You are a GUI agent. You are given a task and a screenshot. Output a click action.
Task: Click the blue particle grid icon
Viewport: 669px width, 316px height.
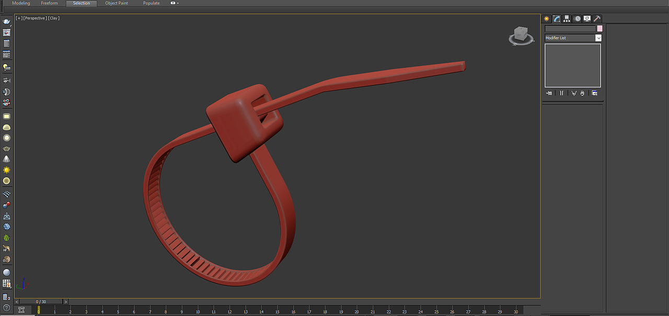pos(6,194)
